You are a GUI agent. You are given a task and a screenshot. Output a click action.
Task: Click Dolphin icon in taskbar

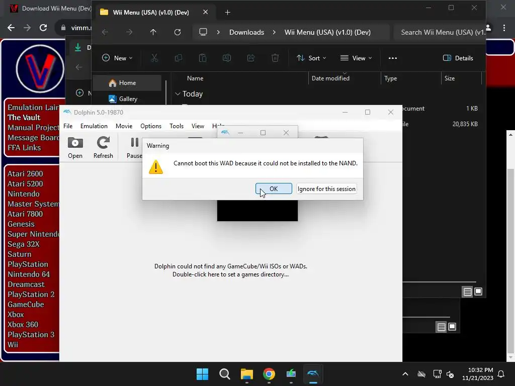(313, 374)
